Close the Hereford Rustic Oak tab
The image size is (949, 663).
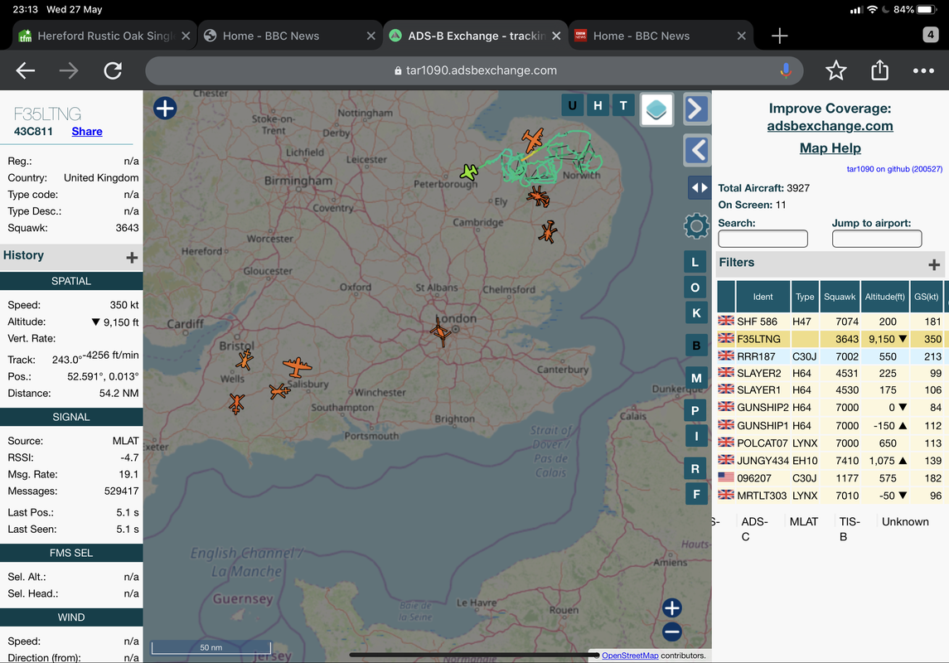click(x=186, y=36)
